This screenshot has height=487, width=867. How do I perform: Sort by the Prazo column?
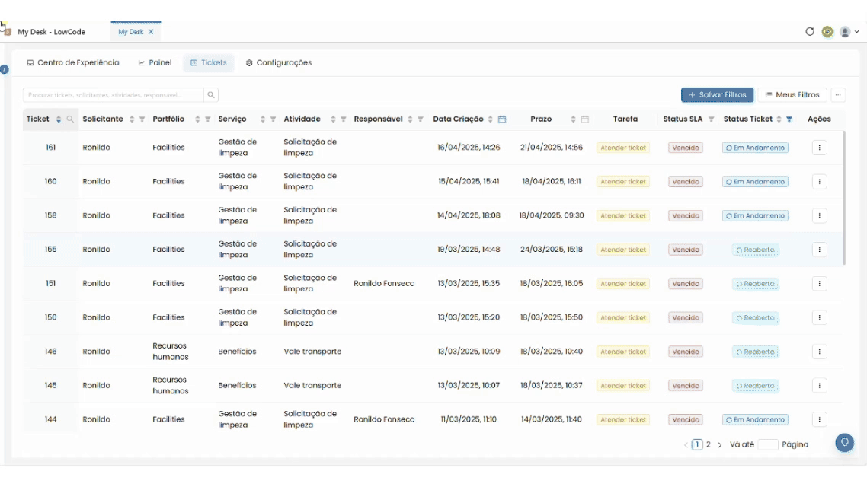click(x=574, y=119)
